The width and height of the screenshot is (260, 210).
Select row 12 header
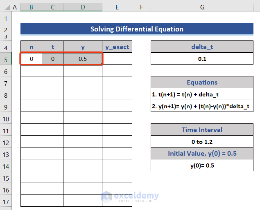[x=6, y=141]
